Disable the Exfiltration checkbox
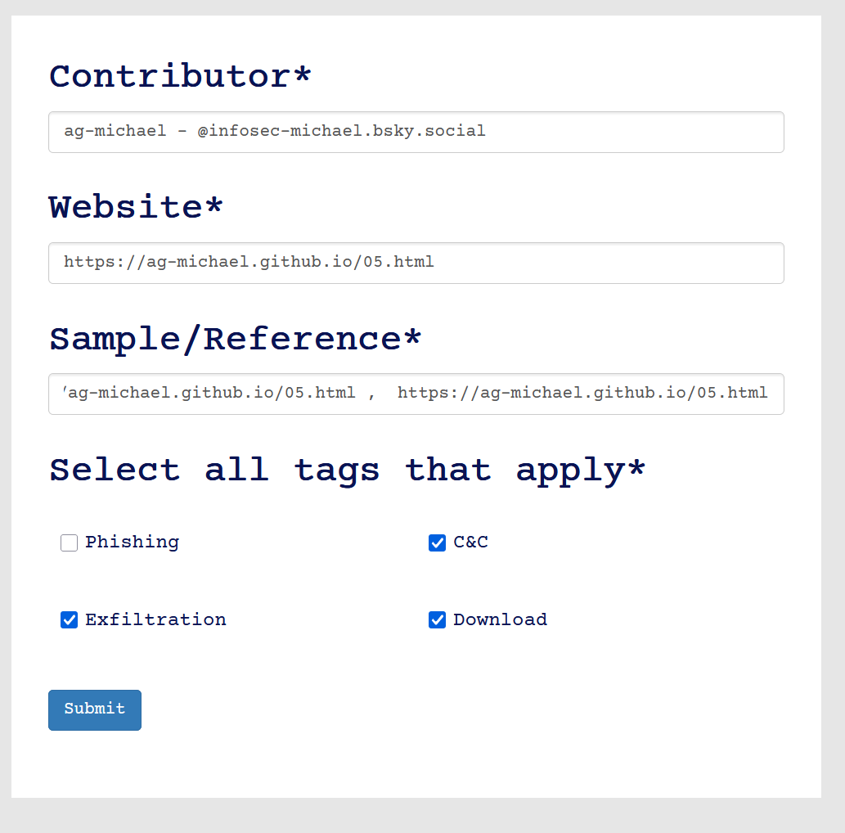The image size is (845, 833). tap(70, 620)
